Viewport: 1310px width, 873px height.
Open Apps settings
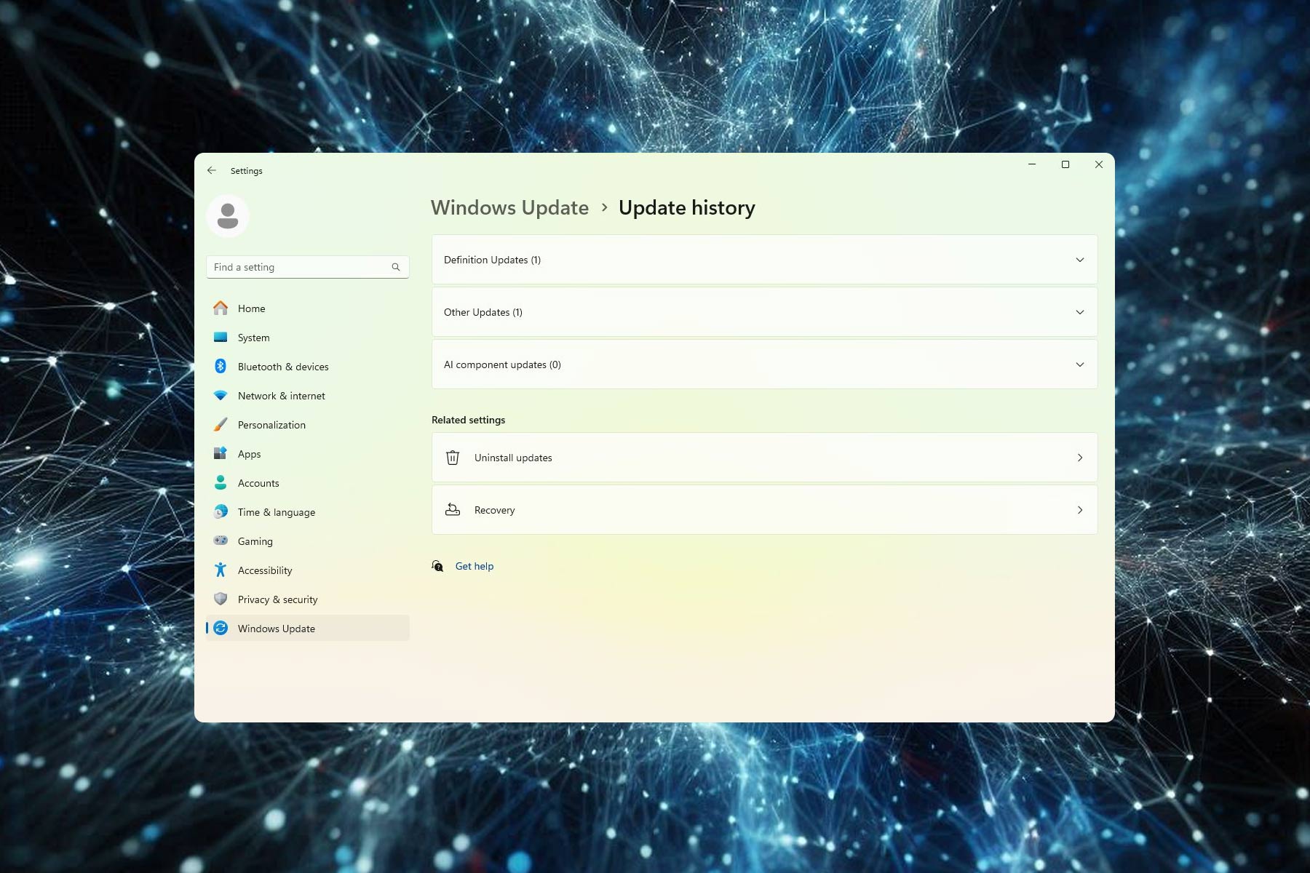(x=308, y=454)
